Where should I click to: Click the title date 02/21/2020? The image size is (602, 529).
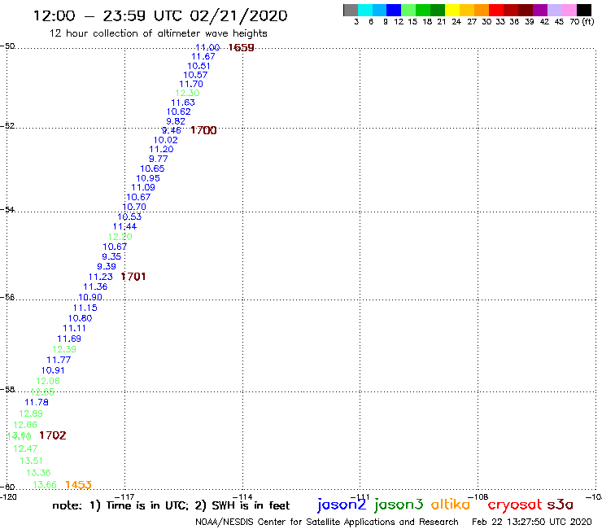[x=238, y=15]
